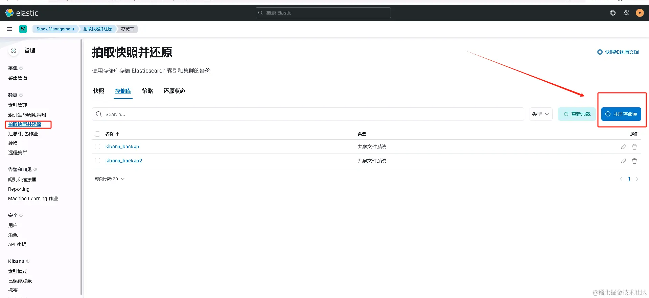Open 角色 in the sidebar

[13, 235]
